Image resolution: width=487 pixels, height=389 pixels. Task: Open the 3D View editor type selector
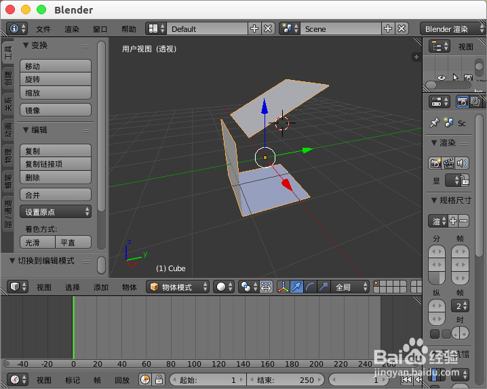point(18,287)
